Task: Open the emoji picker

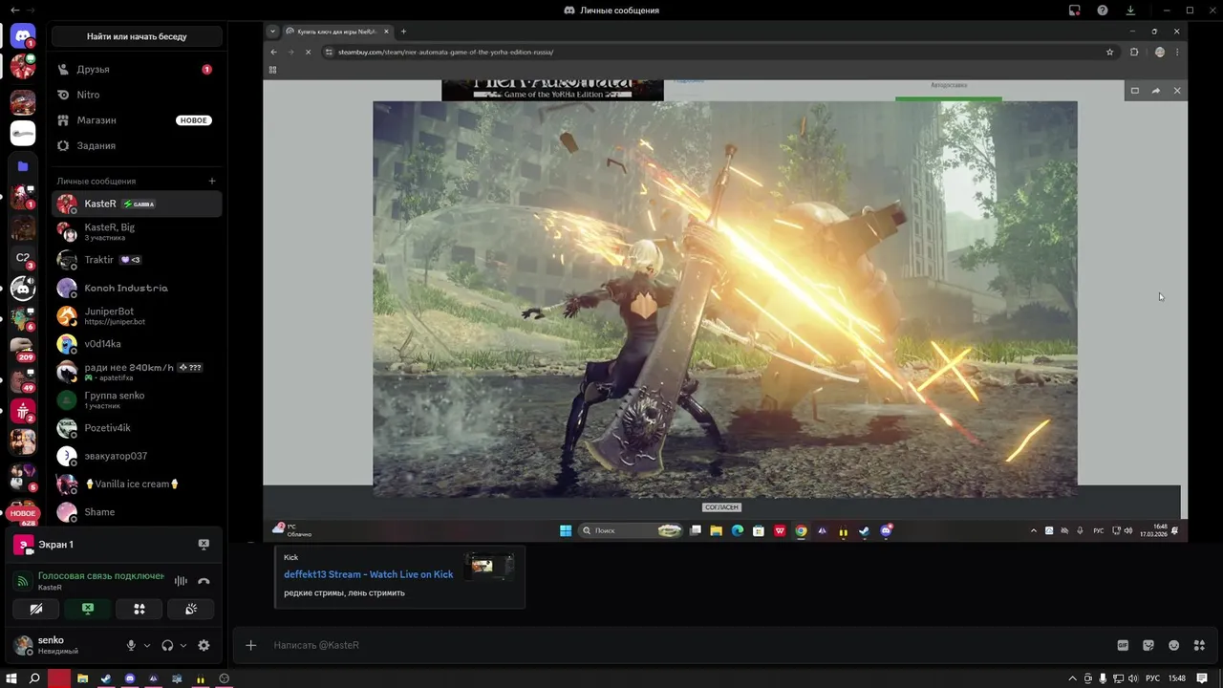Action: pos(1174,645)
